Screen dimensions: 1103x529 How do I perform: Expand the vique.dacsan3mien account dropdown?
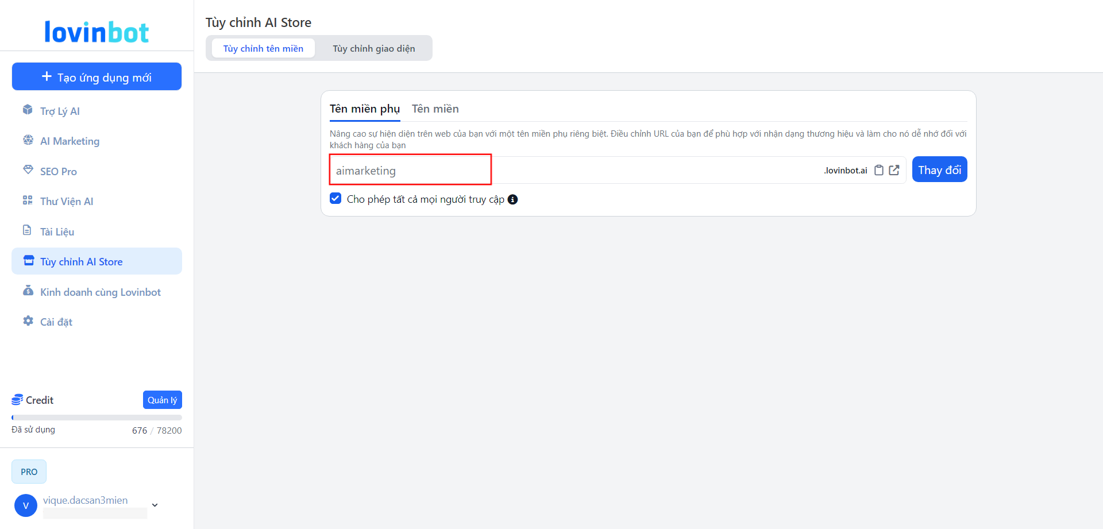click(x=155, y=505)
